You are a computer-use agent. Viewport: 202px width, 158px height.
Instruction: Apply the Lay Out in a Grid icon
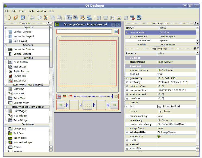tap(126, 18)
